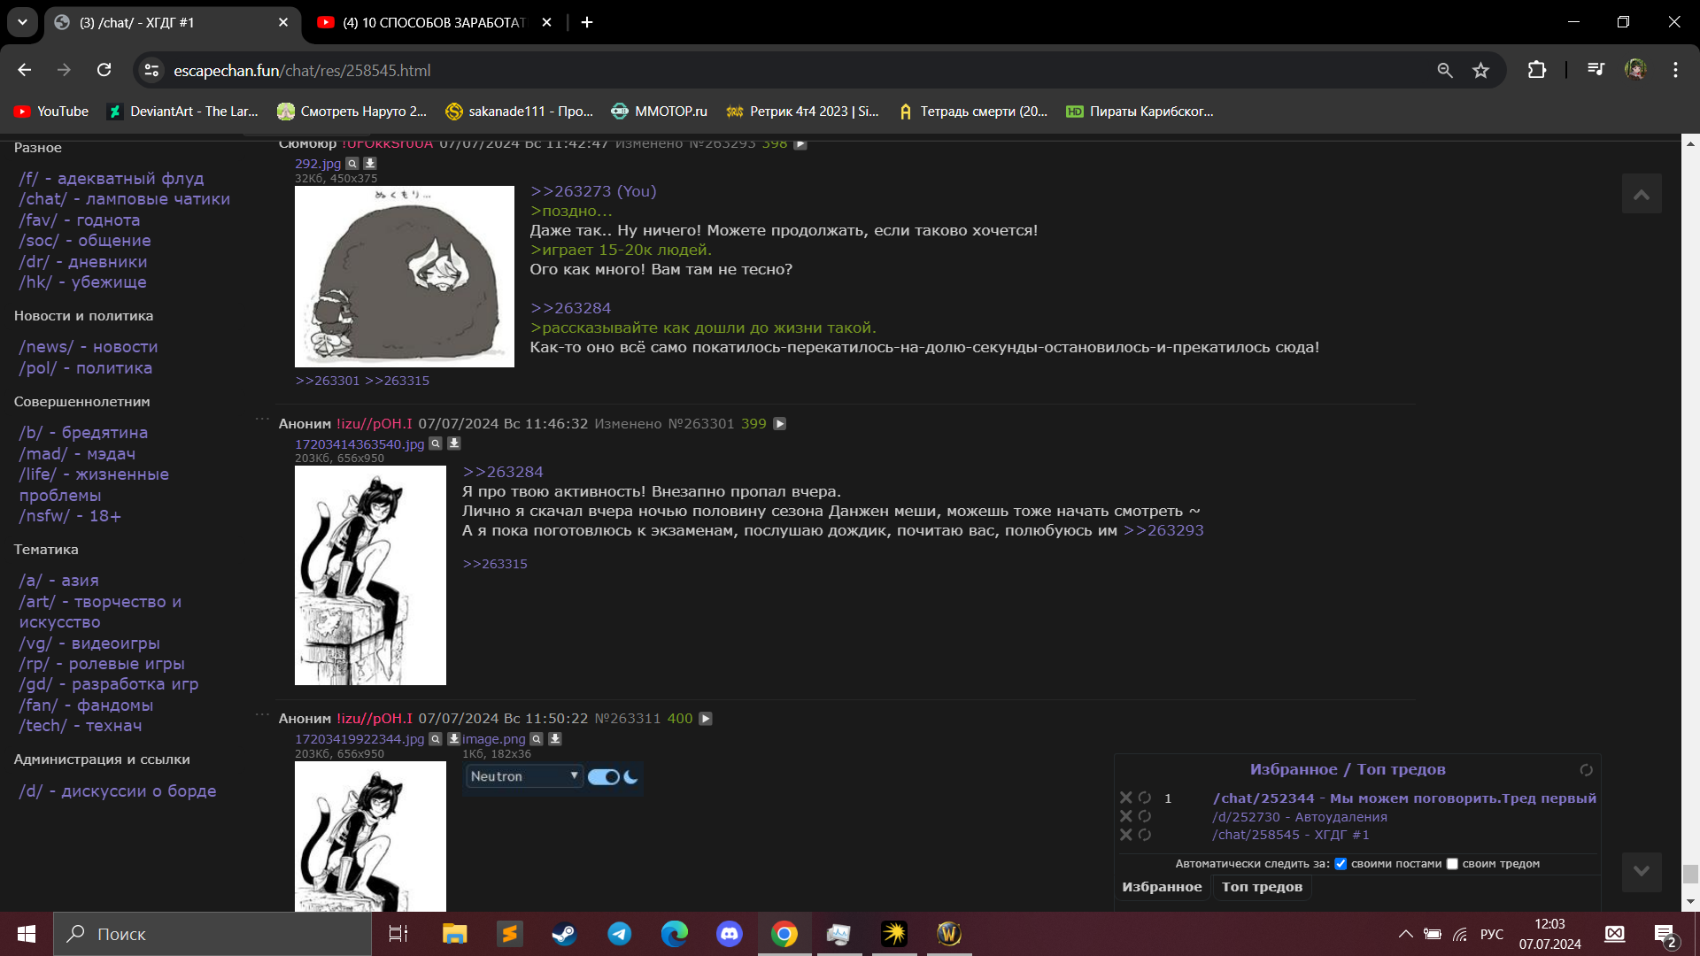1700x956 pixels.
Task: Uncheck auto-follow 'своими постами' checkbox
Action: 1341,864
